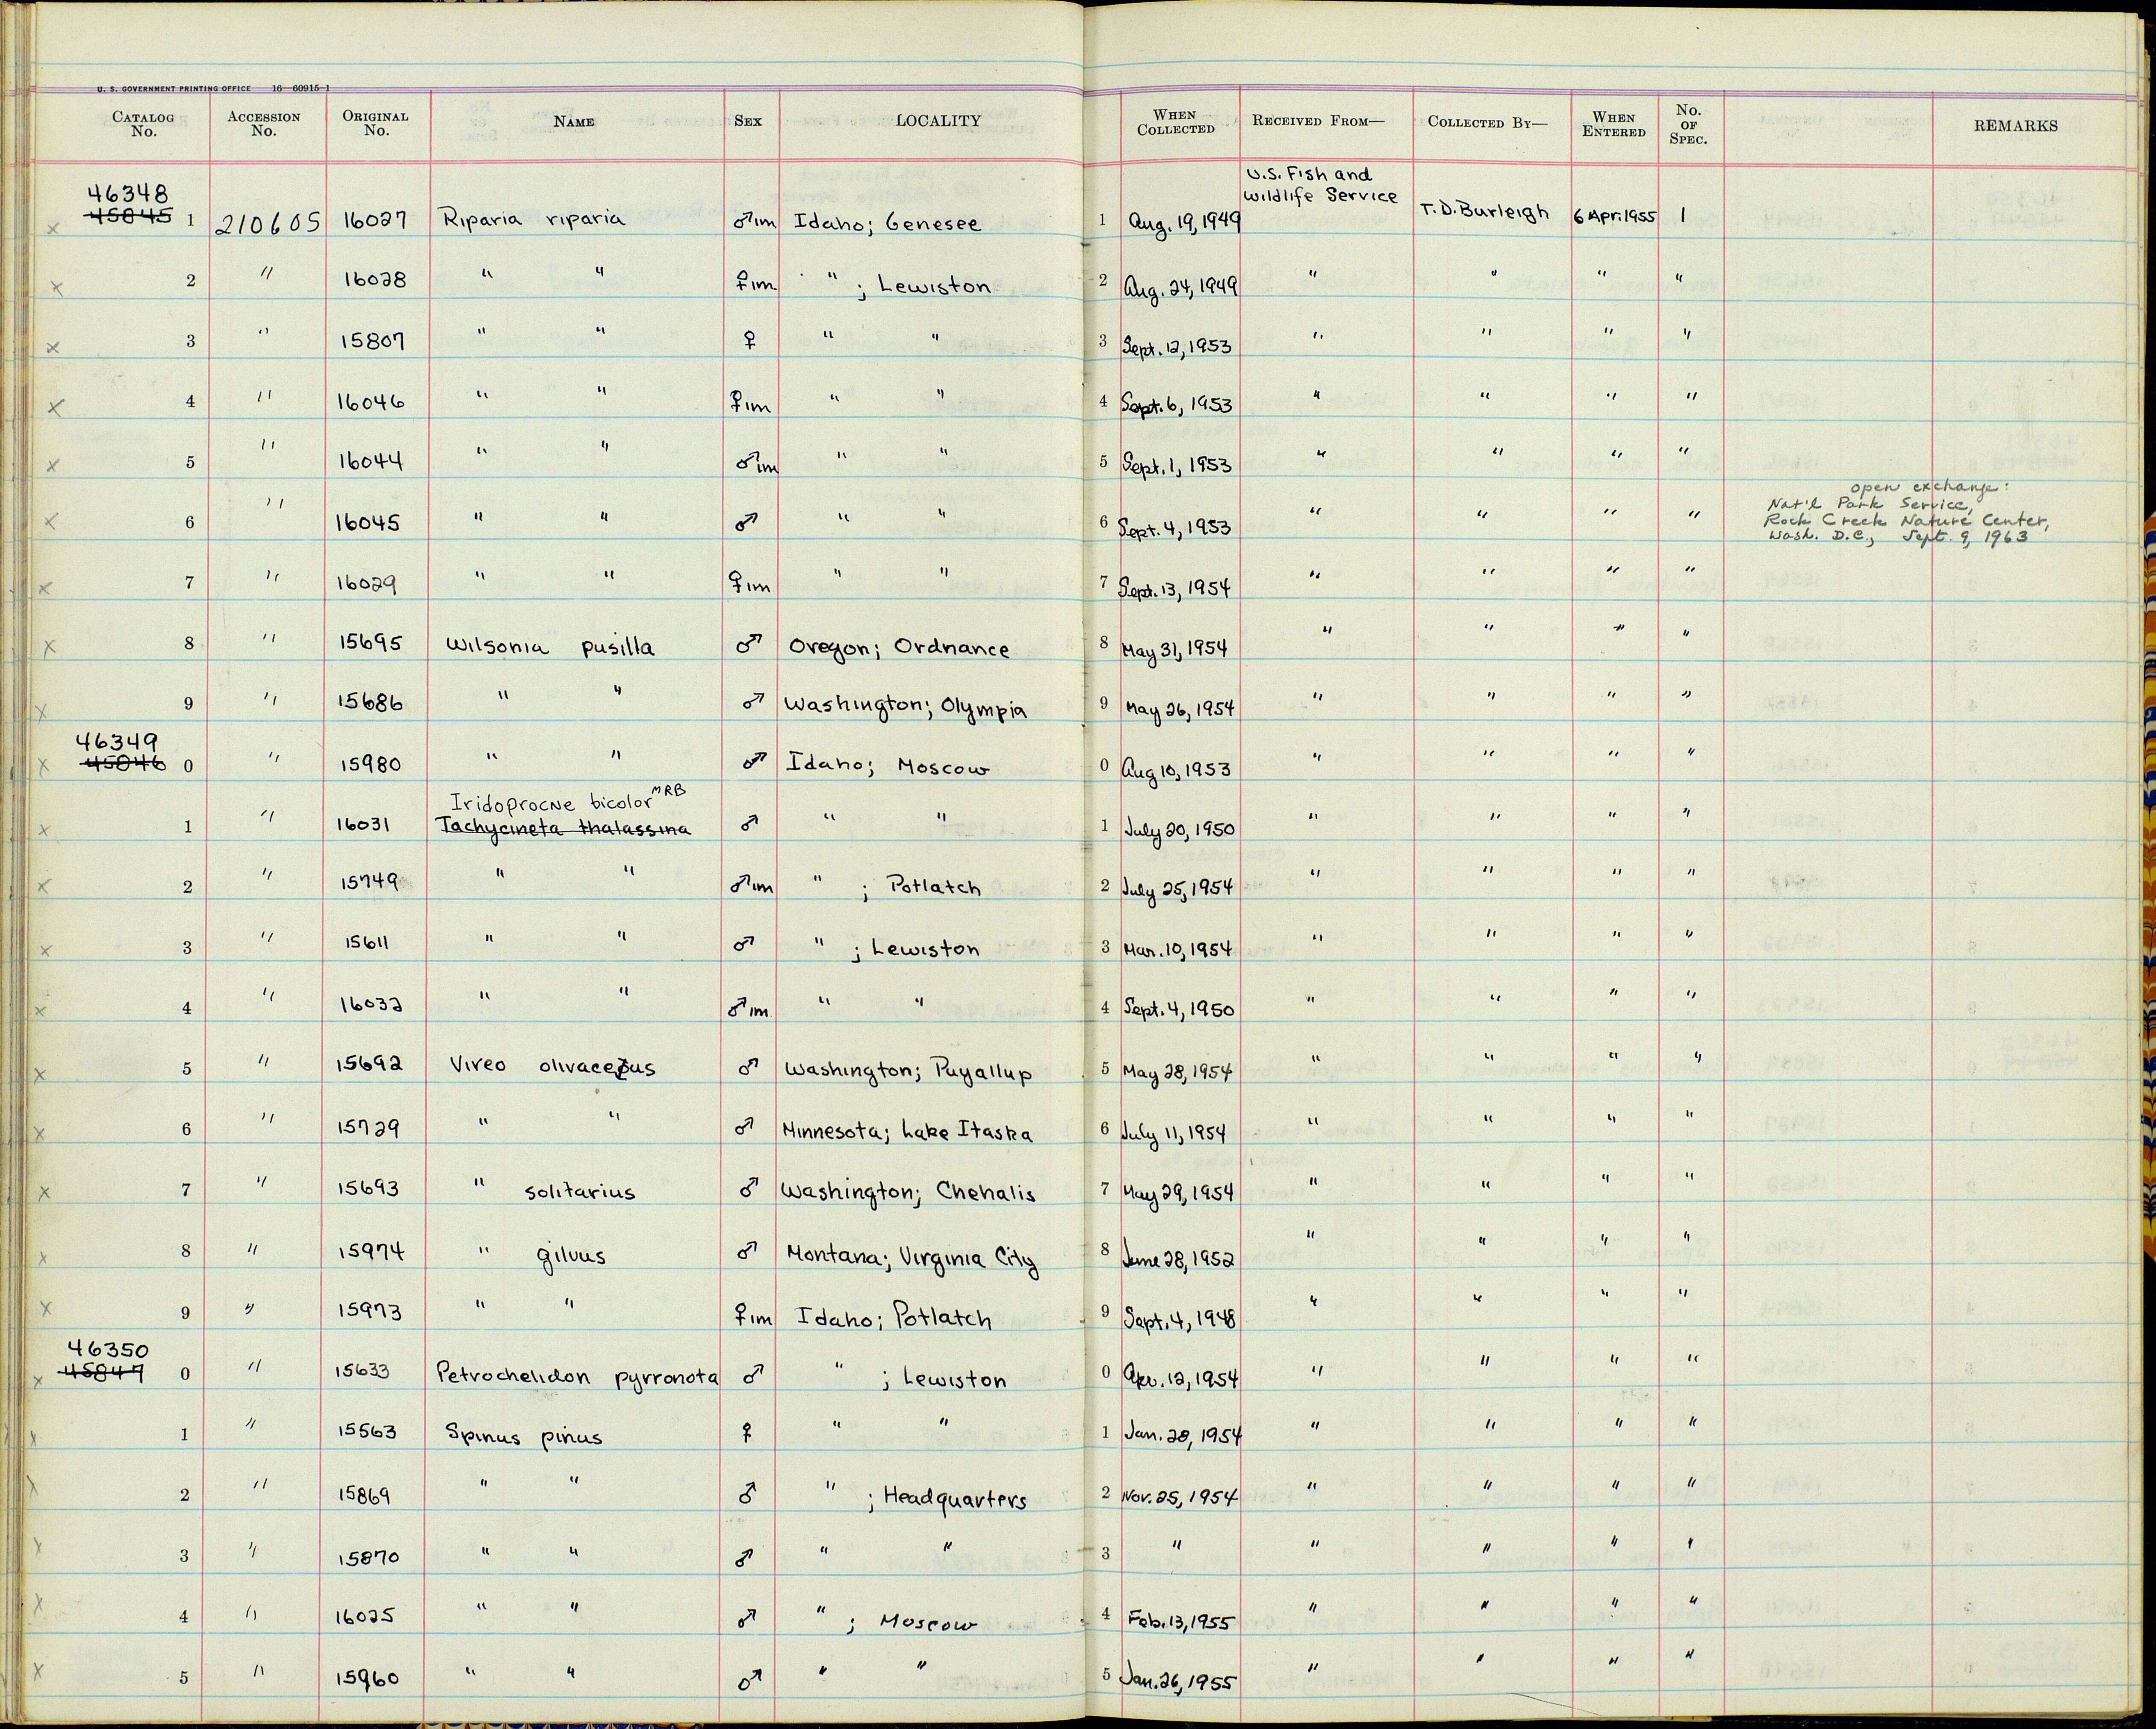Click the 'Collected By—' column header
The height and width of the screenshot is (1729, 2156).
(1486, 122)
